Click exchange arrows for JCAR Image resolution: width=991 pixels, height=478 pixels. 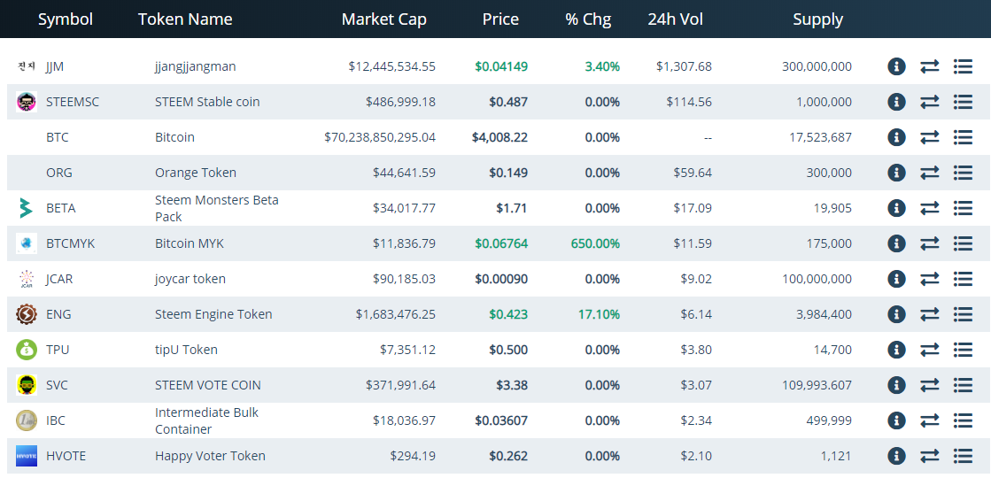point(930,279)
